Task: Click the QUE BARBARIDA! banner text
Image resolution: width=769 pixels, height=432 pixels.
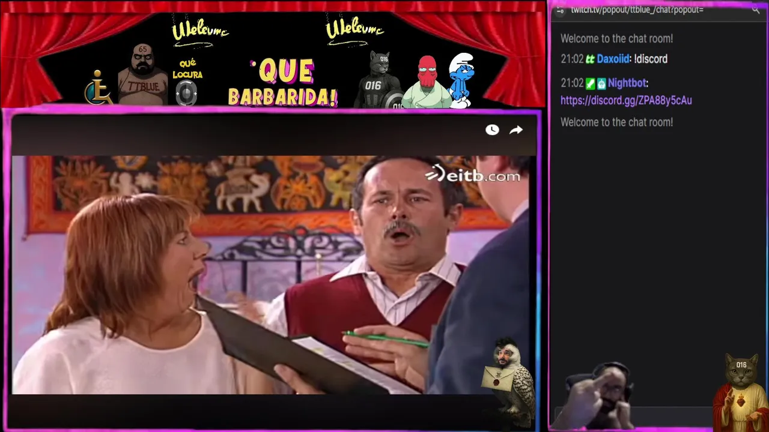Action: click(282, 83)
